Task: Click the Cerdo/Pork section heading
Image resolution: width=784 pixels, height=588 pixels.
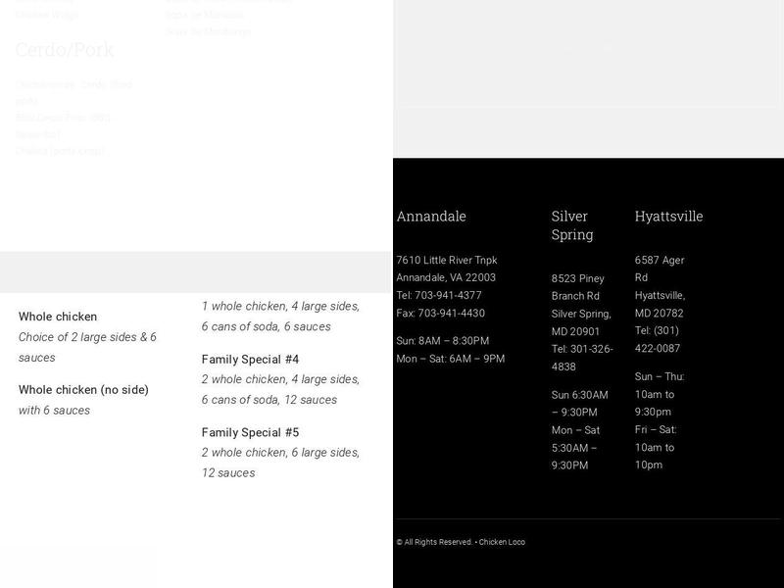Action: point(65,50)
